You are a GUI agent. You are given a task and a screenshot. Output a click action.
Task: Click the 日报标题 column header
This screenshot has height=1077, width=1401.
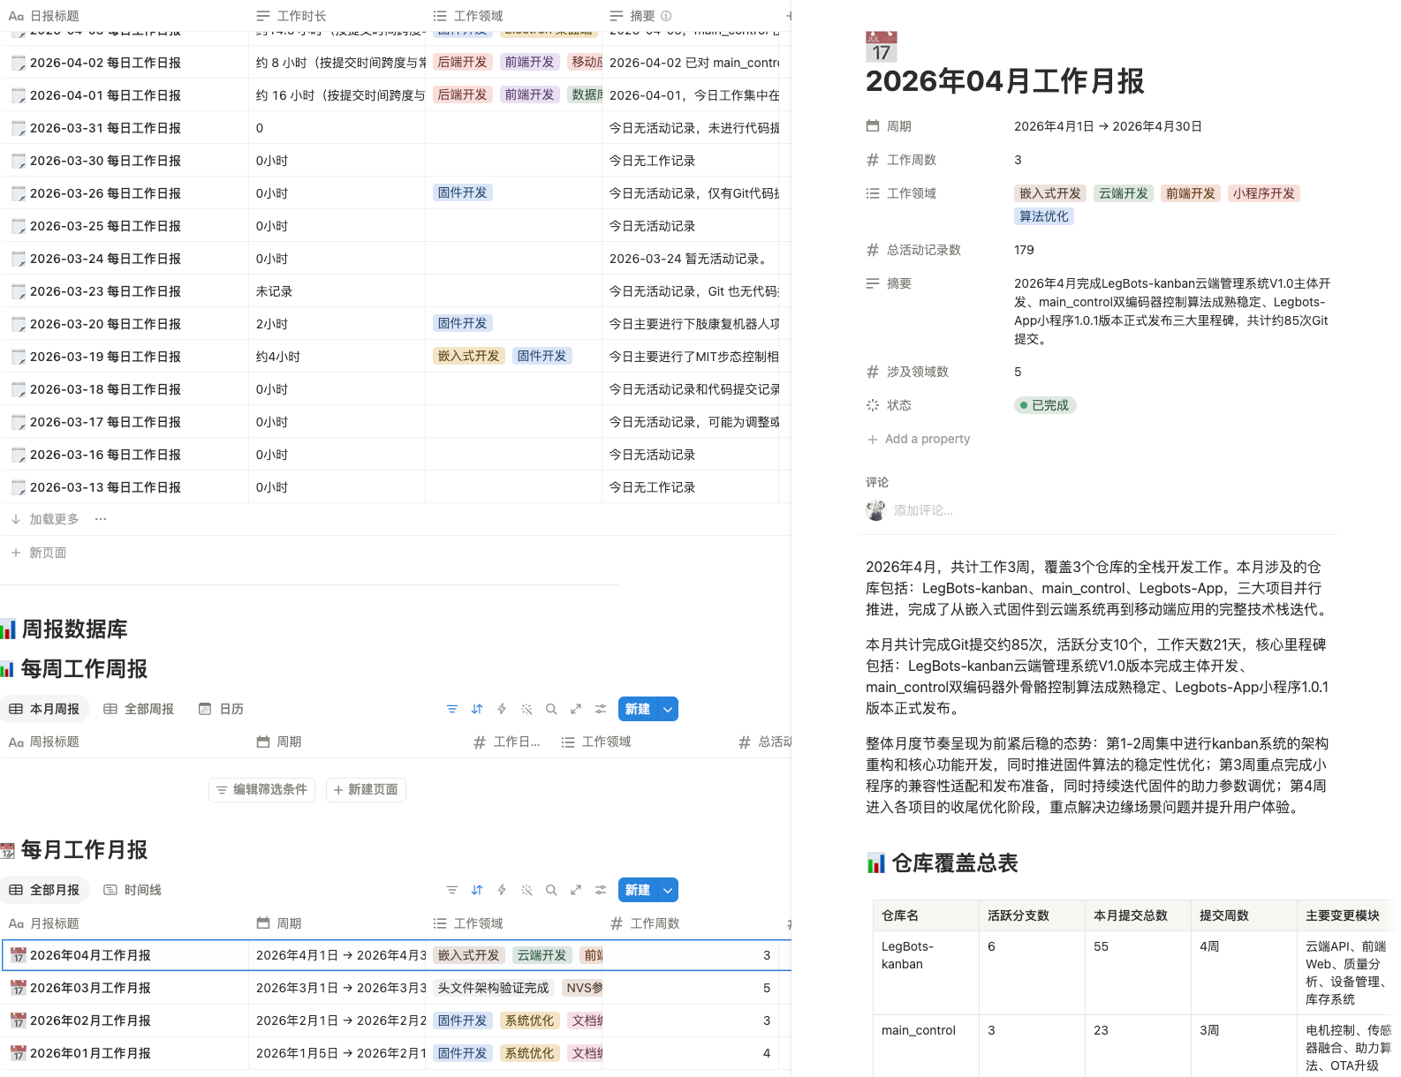tap(44, 16)
